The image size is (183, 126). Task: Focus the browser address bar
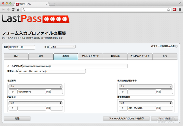[x=96, y=9]
